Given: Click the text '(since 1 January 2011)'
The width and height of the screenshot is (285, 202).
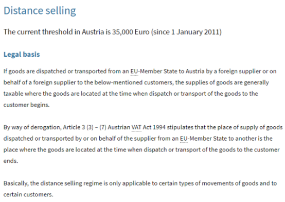Looking at the screenshot, I should coord(186,32).
